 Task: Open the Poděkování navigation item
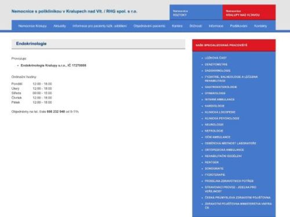[x=238, y=26]
